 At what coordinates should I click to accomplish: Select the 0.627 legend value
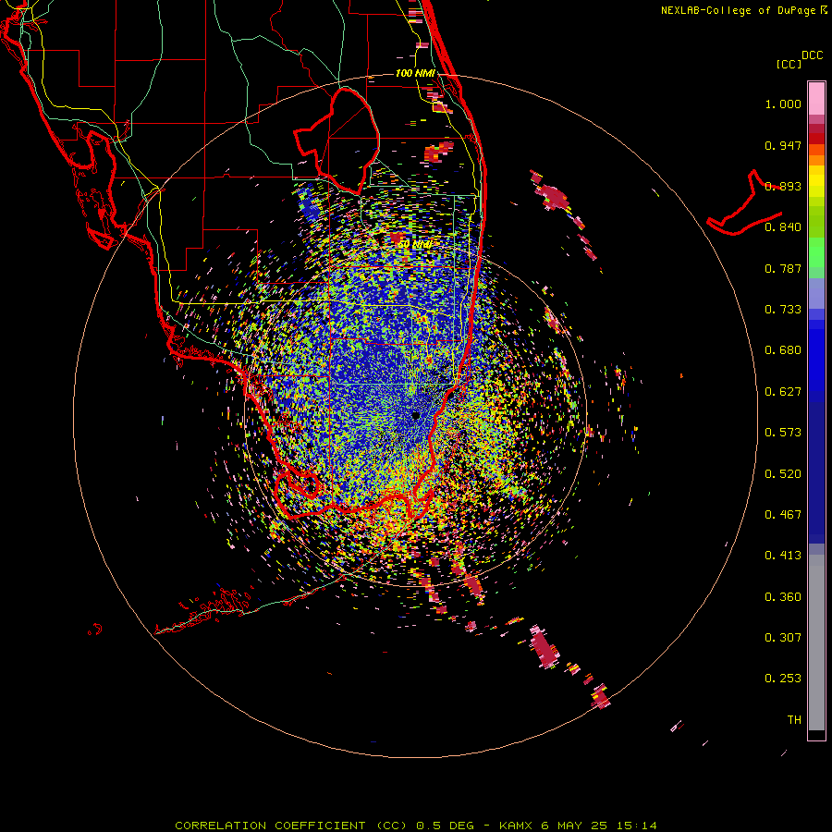[783, 392]
